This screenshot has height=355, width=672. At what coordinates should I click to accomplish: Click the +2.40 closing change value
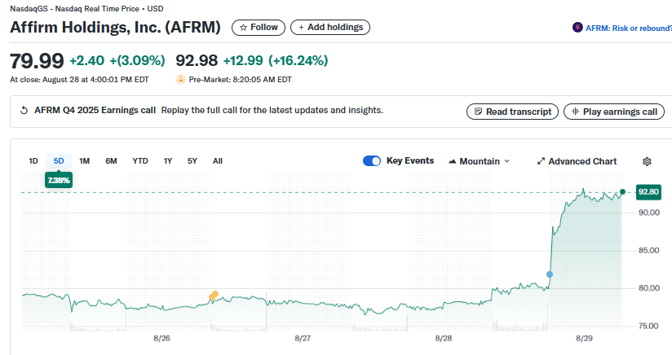pos(87,60)
